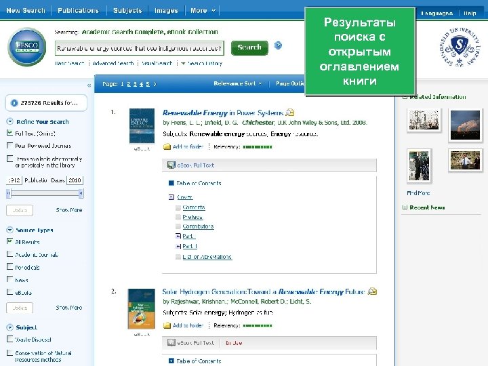Check items available electronically or physically in library
488x366 pixels.
9,159
